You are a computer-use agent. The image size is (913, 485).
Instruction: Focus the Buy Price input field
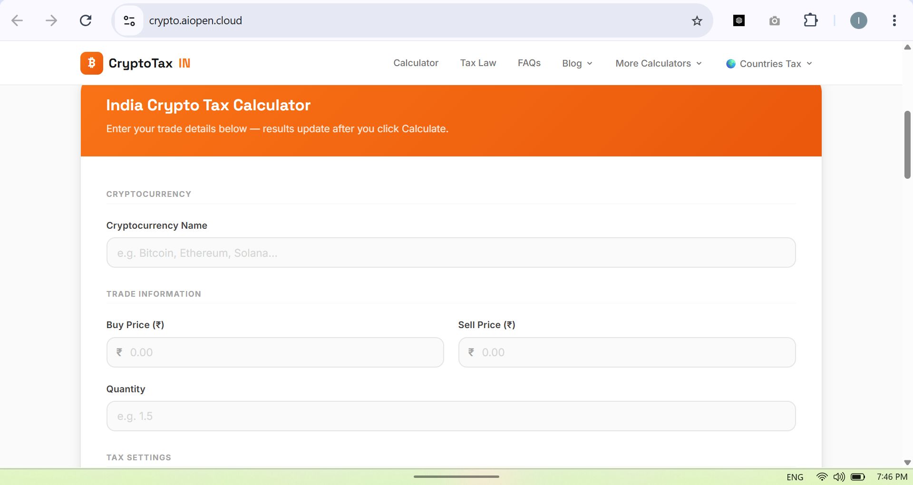(275, 352)
